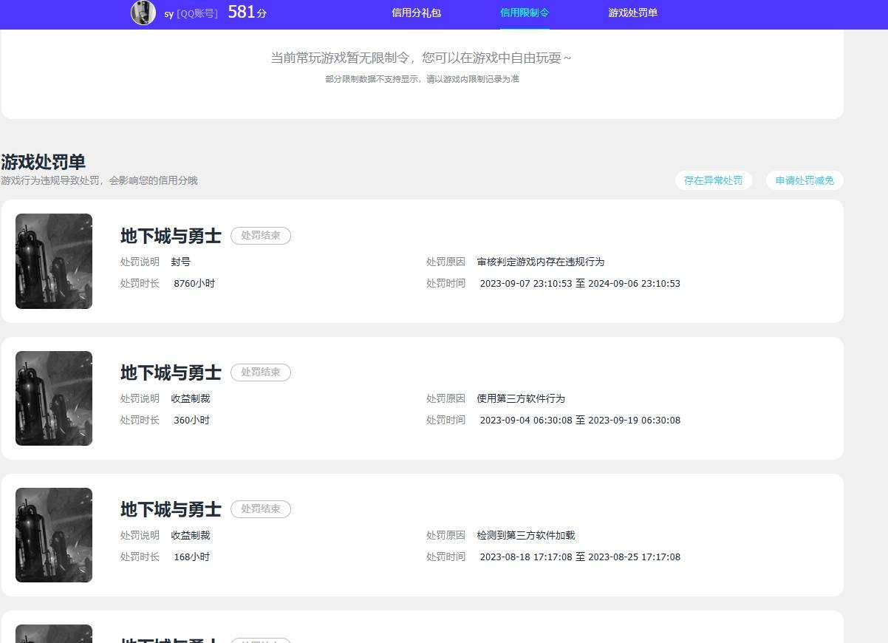
Task: Click the 部分限制数据不支持显示 note
Action: (x=422, y=79)
